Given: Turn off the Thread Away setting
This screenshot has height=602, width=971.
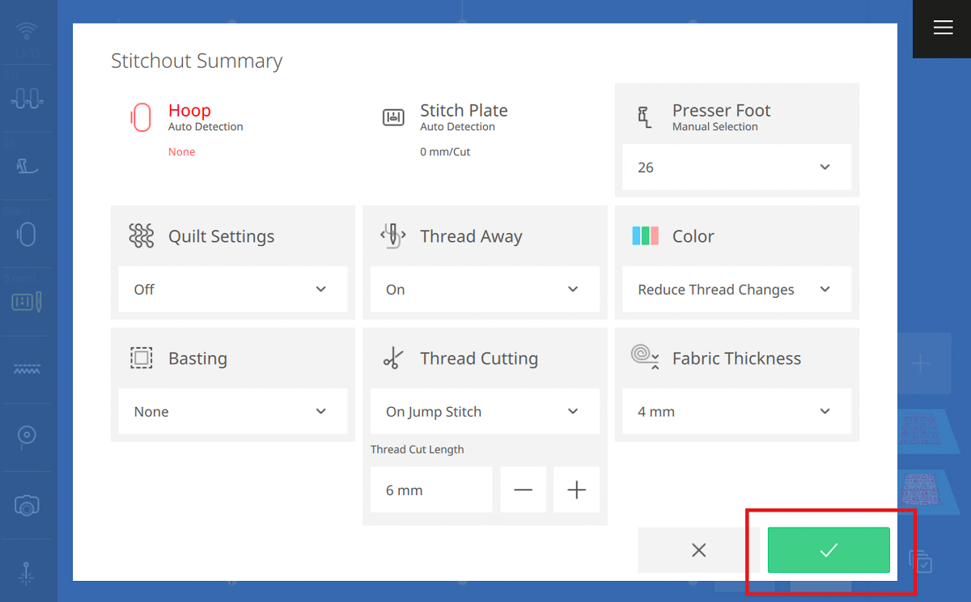Looking at the screenshot, I should click(484, 289).
